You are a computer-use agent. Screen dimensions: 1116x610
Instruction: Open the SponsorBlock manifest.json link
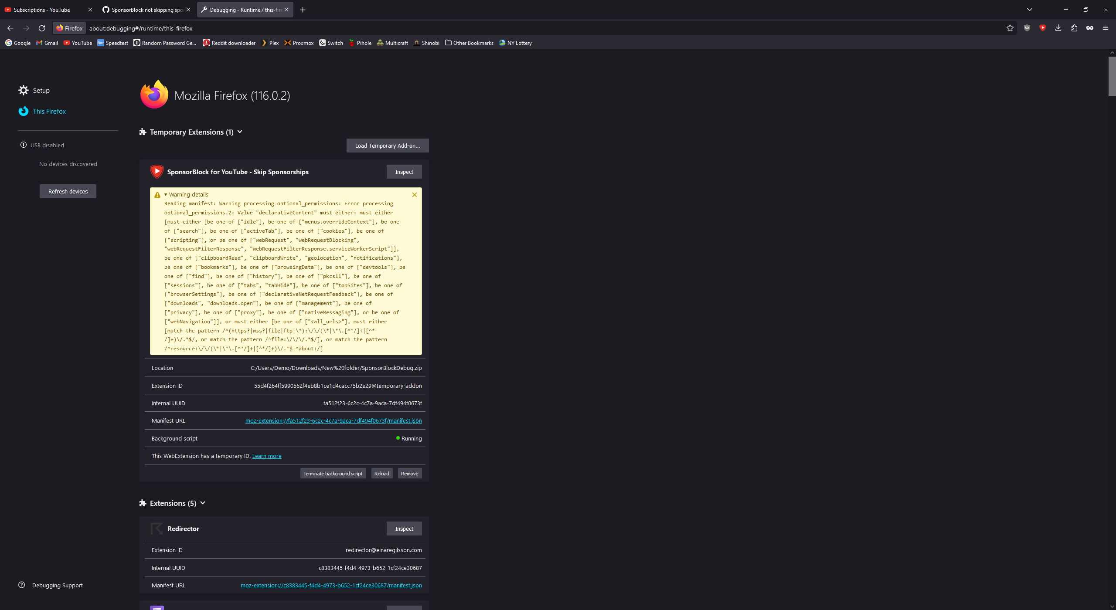[x=333, y=420]
